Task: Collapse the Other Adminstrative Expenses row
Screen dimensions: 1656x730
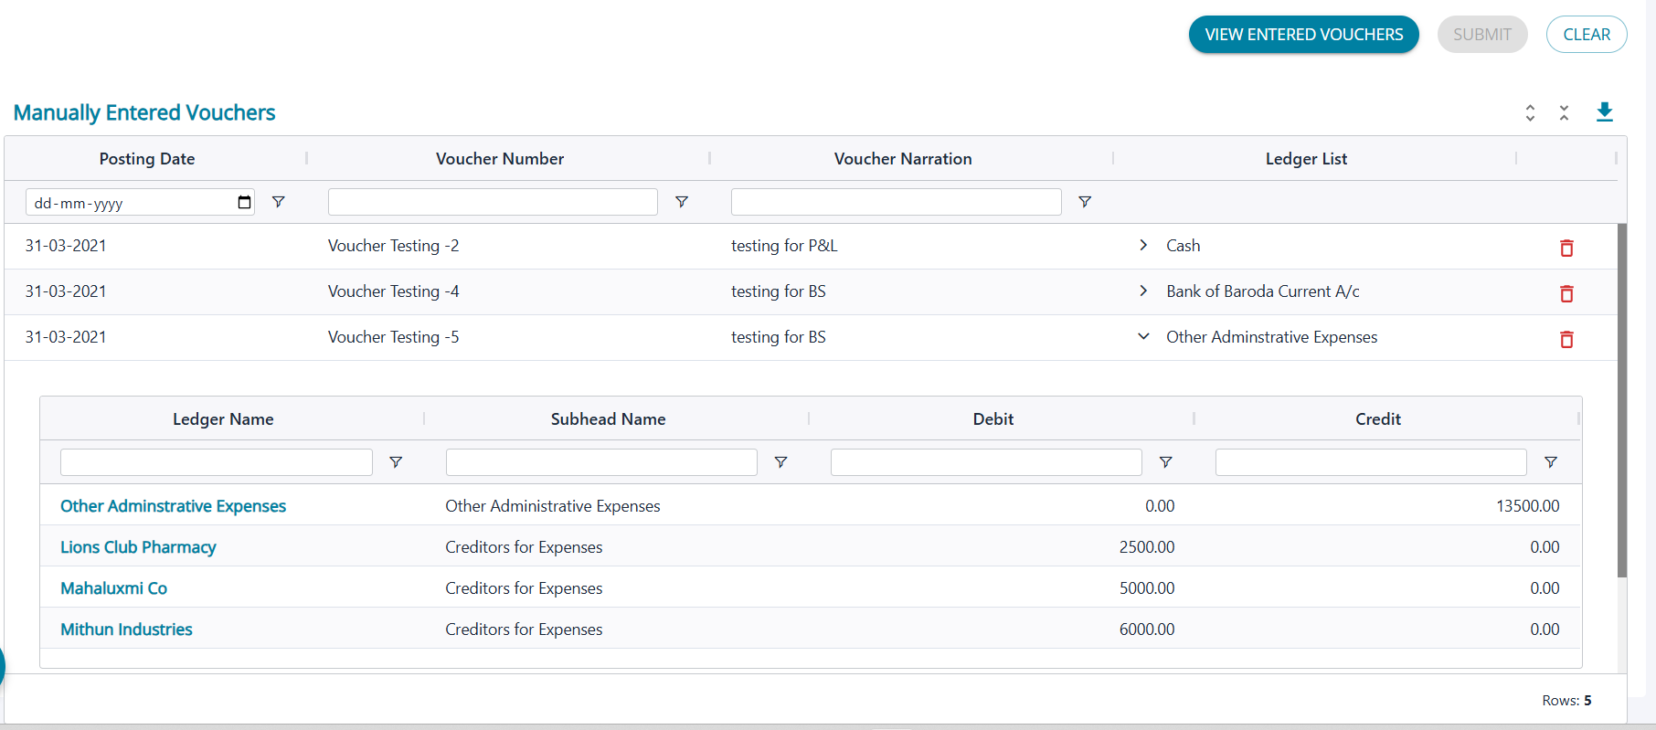Action: tap(1143, 336)
